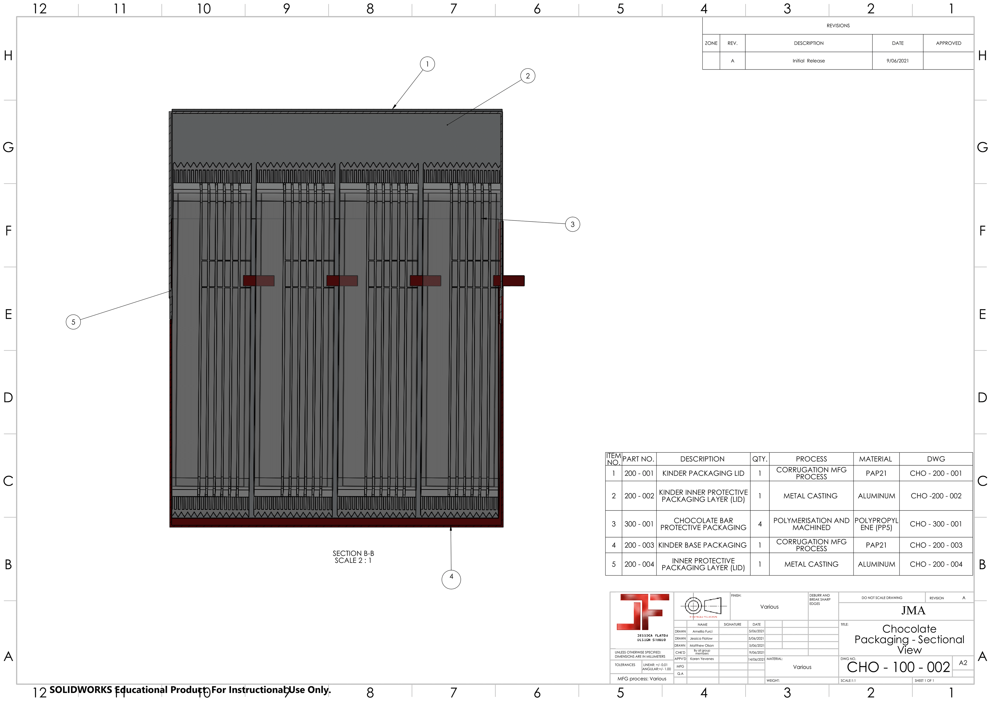Click the 'DWG' column header
The width and height of the screenshot is (991, 701).
tap(936, 459)
